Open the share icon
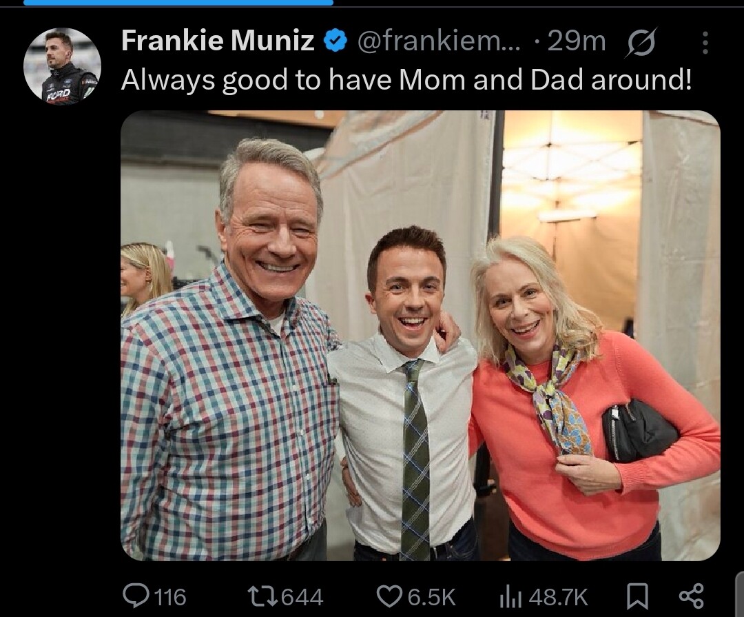The image size is (744, 617). (692, 597)
